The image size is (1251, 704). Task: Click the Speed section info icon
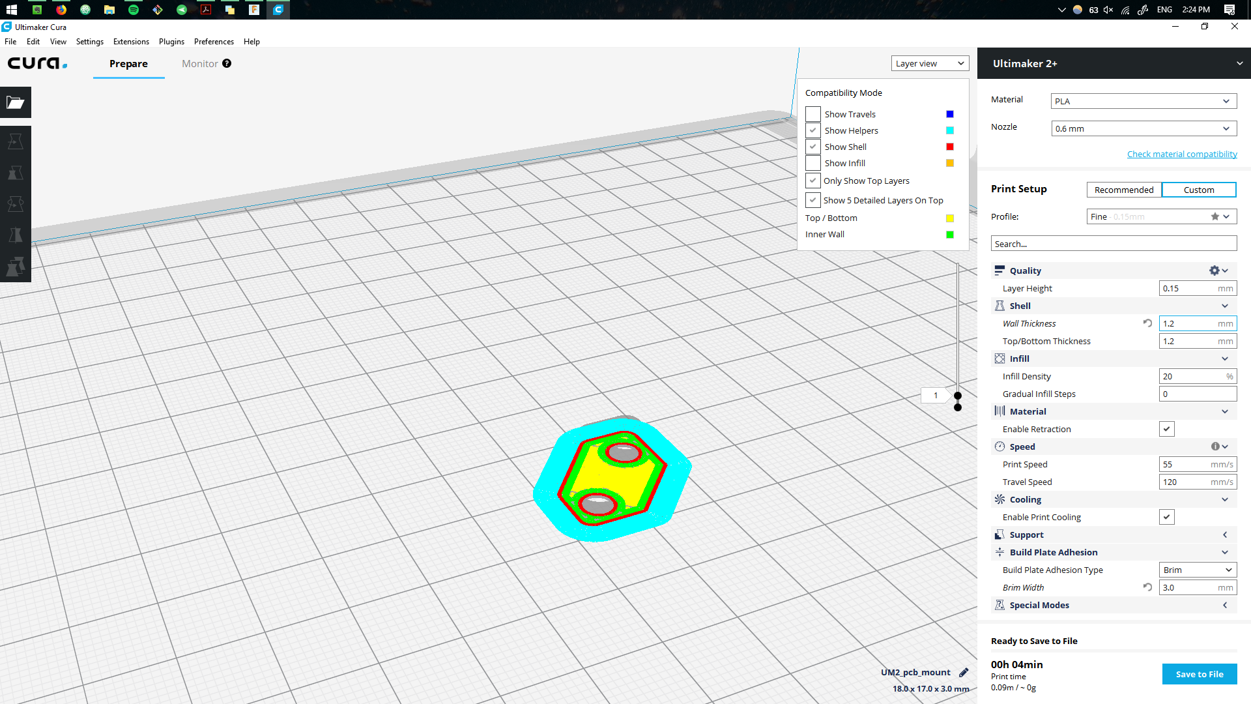tap(1215, 447)
